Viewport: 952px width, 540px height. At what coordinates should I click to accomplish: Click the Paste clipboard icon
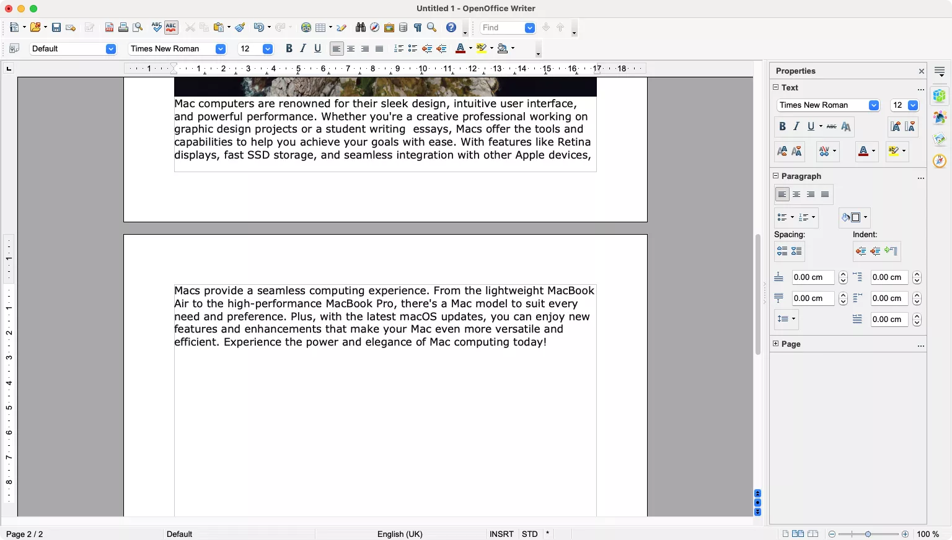click(219, 27)
